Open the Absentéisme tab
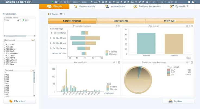 (115, 6)
